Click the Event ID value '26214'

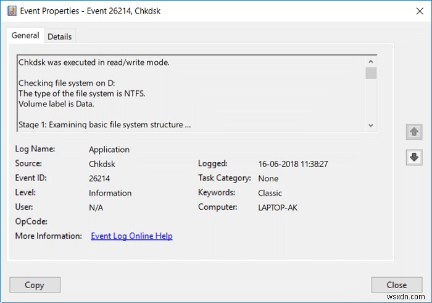[x=99, y=179]
